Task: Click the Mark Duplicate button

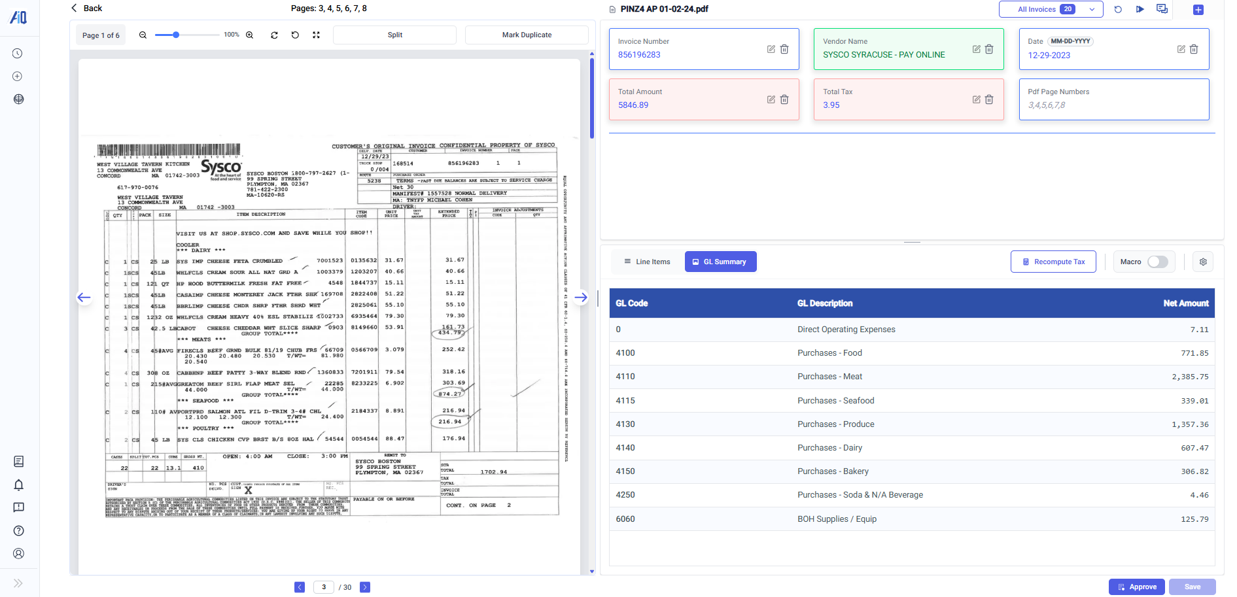Action: (527, 35)
